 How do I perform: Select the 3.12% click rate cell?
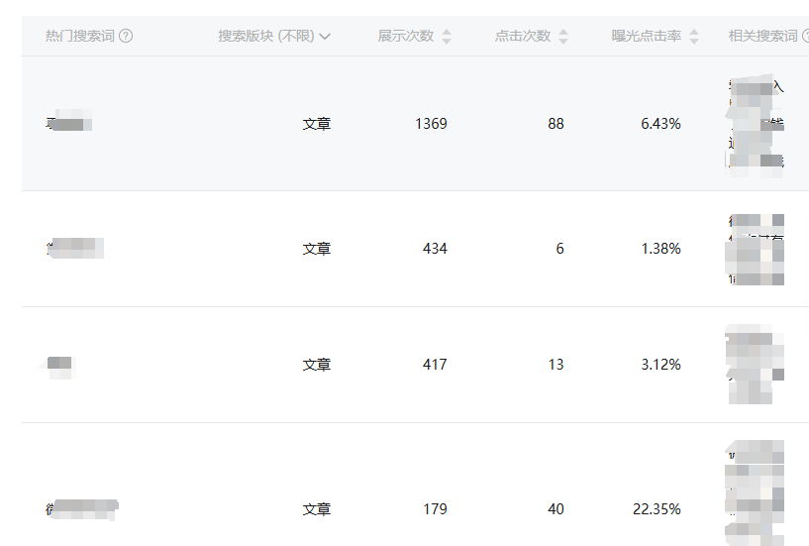[x=660, y=365]
